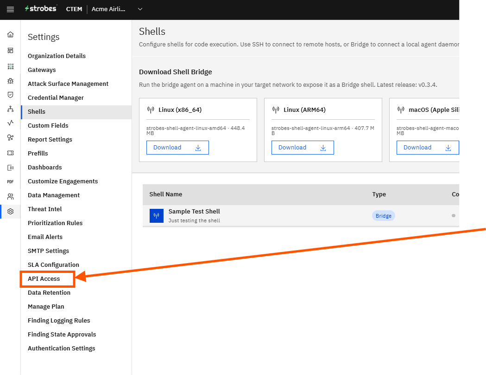486x375 pixels.
Task: Download the Linux (ARM64) shell agent
Action: (x=303, y=148)
